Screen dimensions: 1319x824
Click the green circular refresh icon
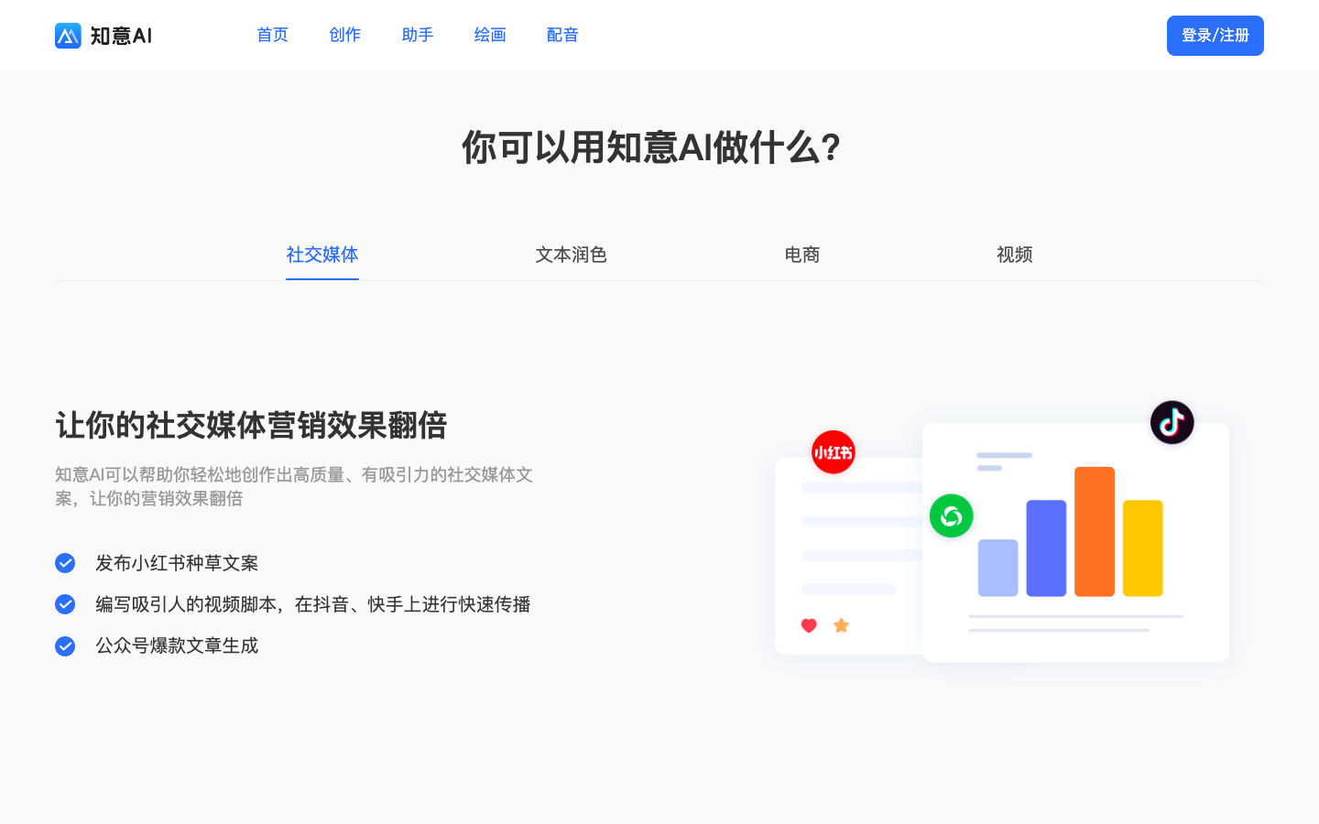coord(952,516)
